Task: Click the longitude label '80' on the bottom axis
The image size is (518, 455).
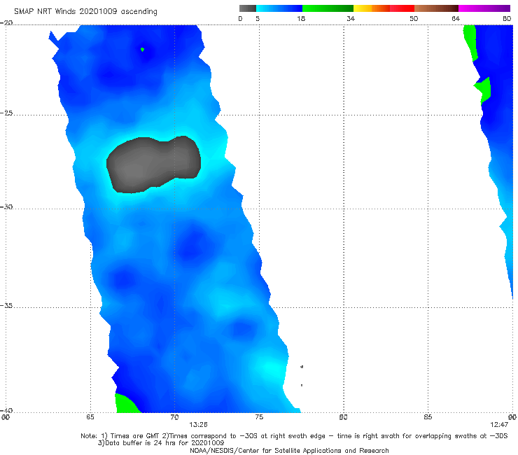Action: 343,417
